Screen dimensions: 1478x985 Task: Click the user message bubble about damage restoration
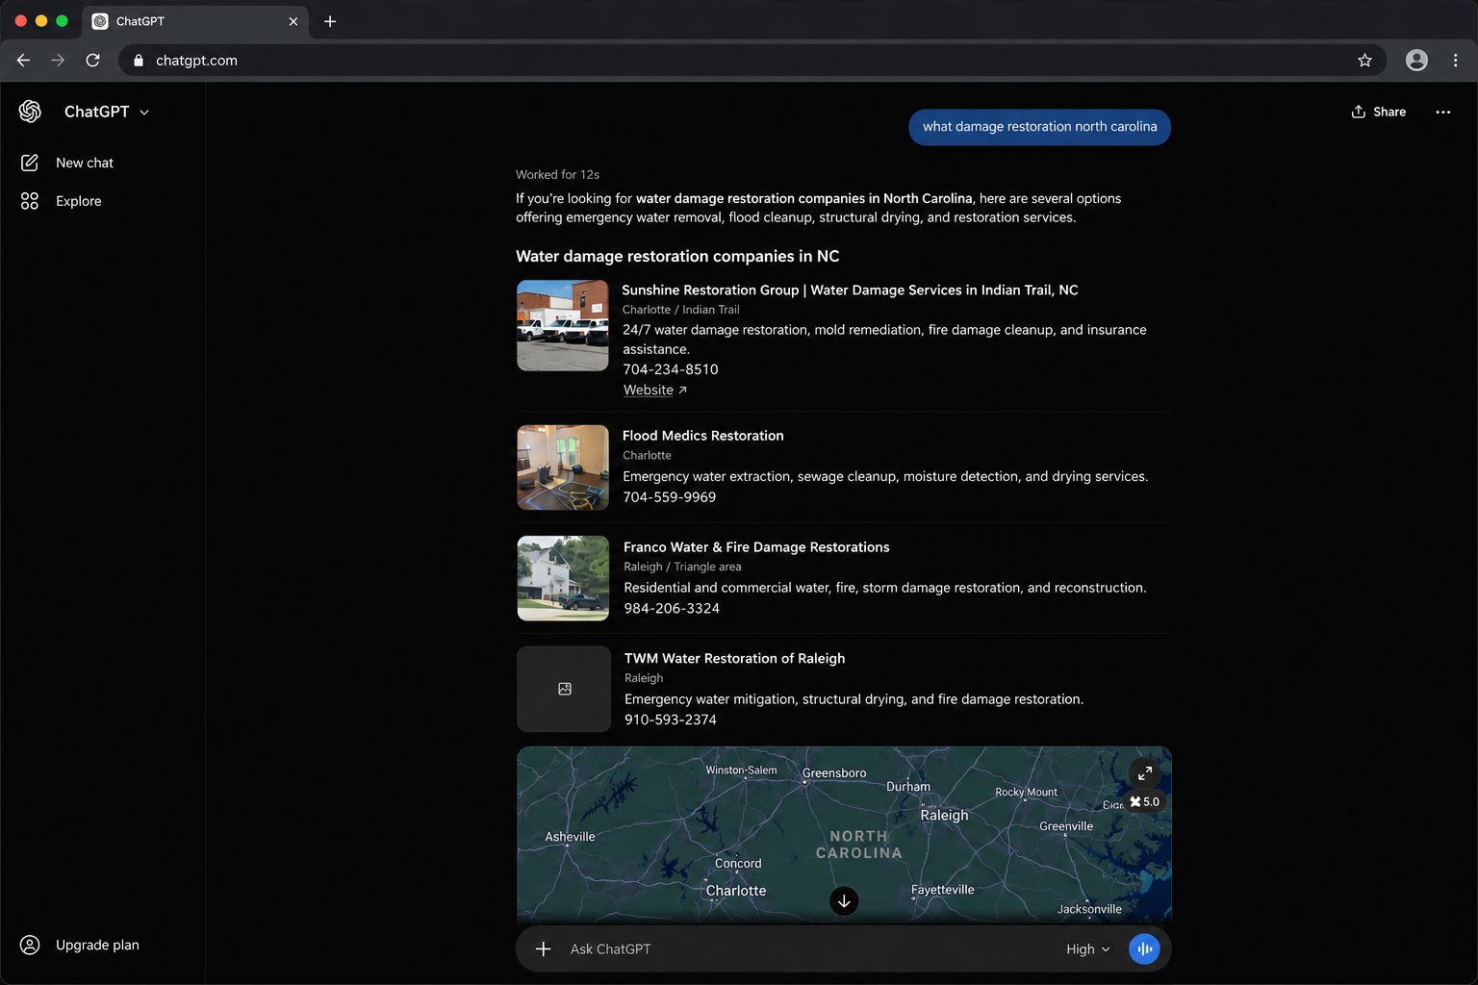pos(1039,127)
